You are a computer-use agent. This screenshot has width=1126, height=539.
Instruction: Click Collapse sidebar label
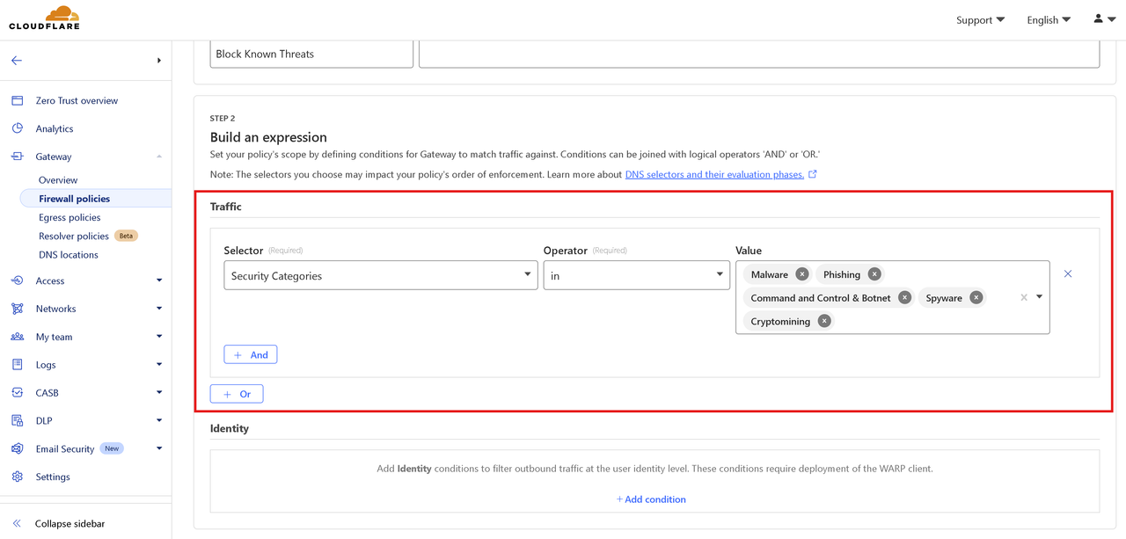[69, 523]
